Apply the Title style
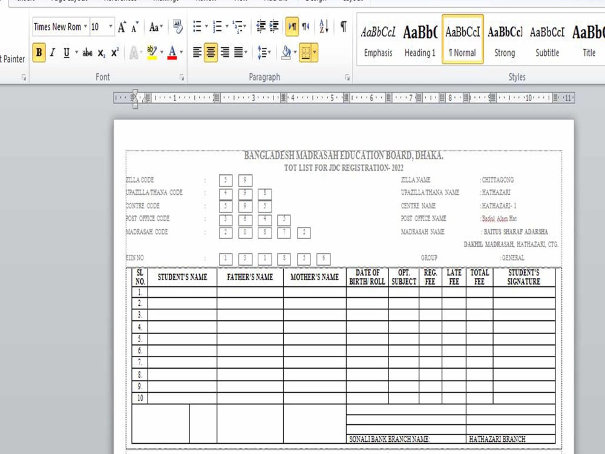The height and width of the screenshot is (454, 605). click(588, 41)
